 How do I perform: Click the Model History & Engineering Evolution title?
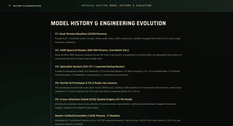(108, 23)
